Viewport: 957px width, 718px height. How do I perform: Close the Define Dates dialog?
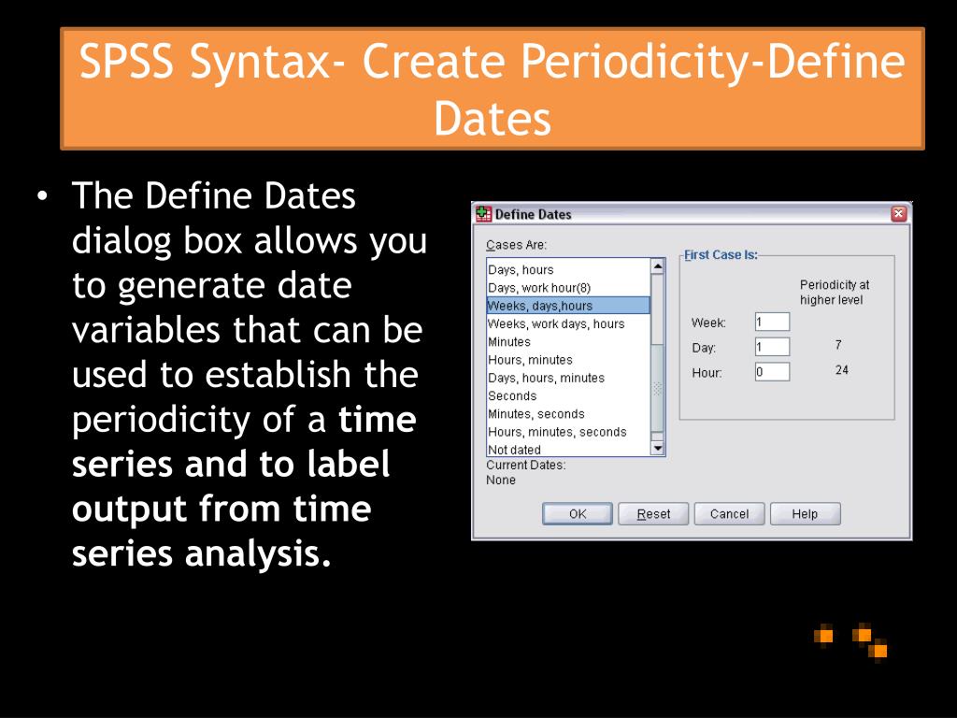(x=898, y=214)
